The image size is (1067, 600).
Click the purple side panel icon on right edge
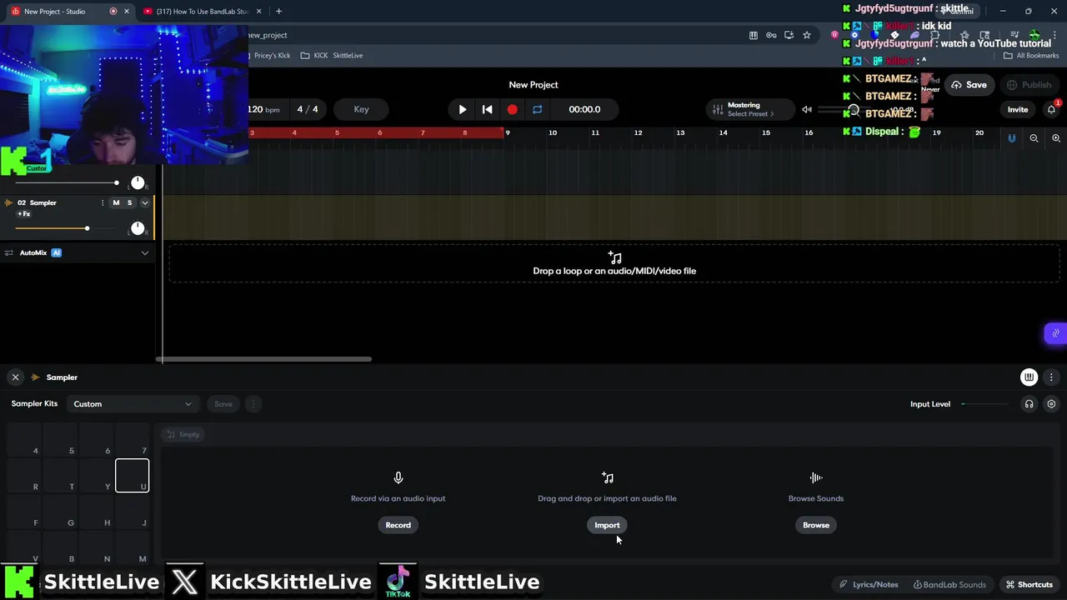pos(1055,333)
